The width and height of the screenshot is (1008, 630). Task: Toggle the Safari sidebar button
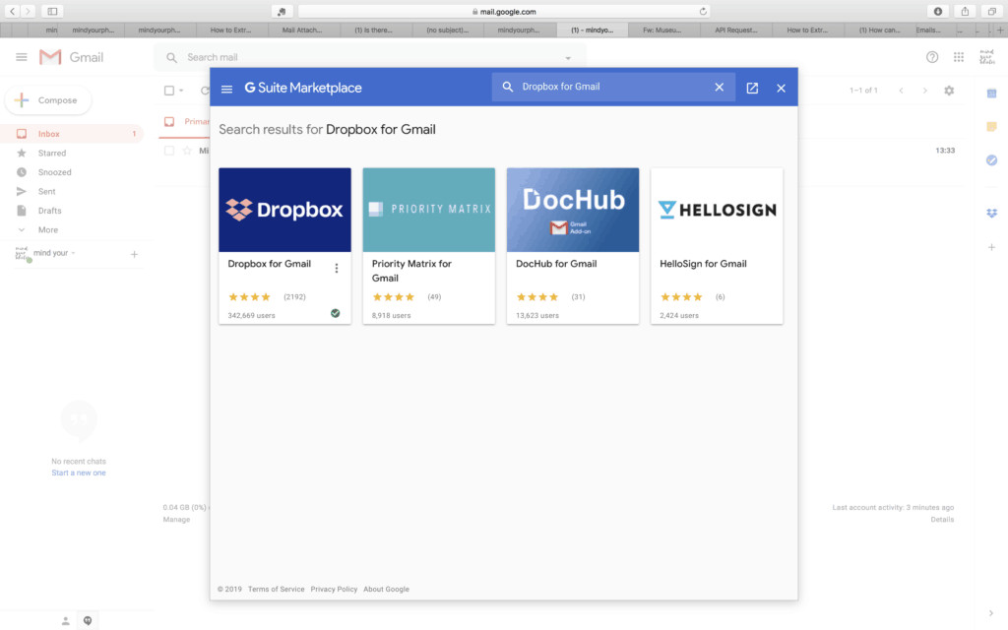(52, 11)
